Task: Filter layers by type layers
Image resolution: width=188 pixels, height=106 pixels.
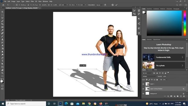Action: [160, 73]
